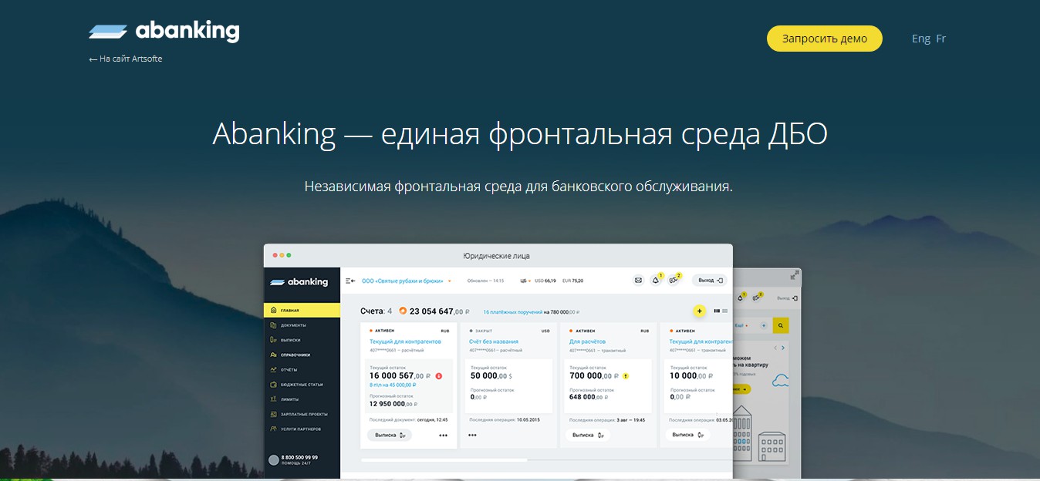
Task: Click the support phone '8 800 500 99 99'
Action: coord(299,457)
